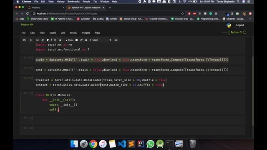Screen dimensions: 267x150
Task: Click the Logout button
Action: [x=240, y=25]
